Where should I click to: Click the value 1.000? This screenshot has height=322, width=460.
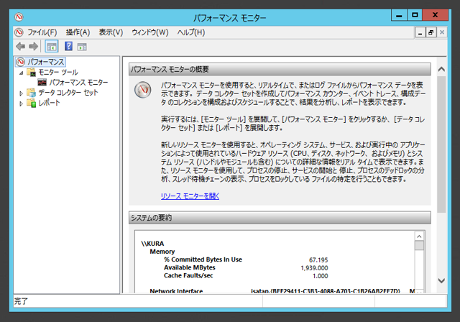[321, 276]
